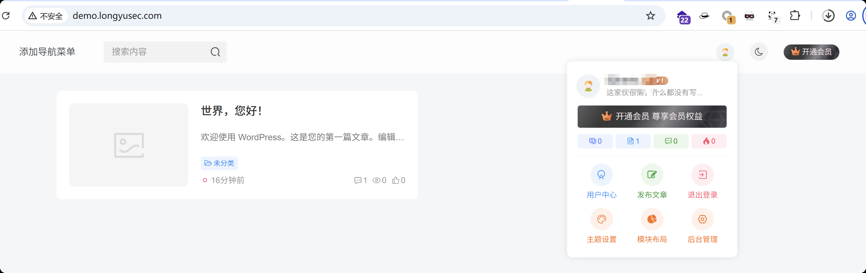Select the 退出登录 logout icon
The height and width of the screenshot is (273, 866).
(x=702, y=175)
